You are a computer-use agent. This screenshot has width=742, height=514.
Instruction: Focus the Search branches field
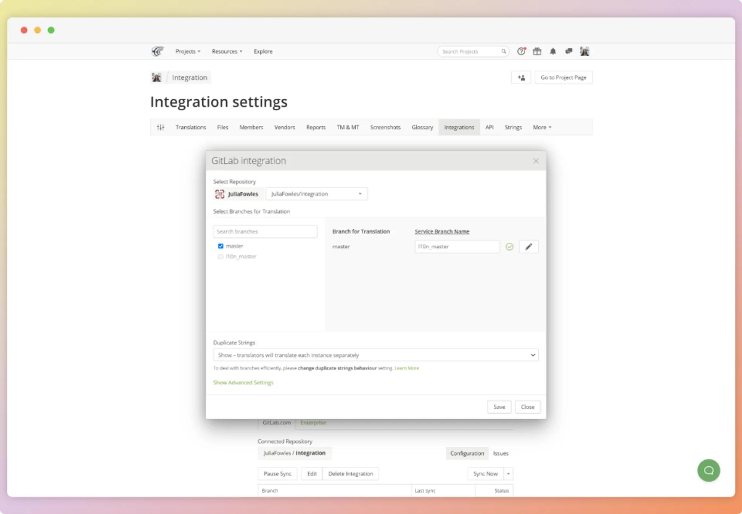point(265,231)
